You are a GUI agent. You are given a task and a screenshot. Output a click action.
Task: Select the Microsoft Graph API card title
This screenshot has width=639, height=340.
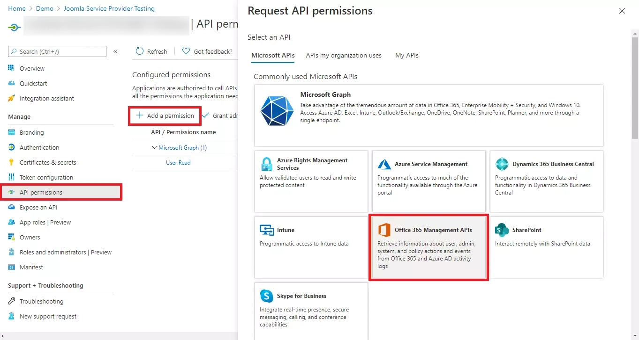(325, 94)
